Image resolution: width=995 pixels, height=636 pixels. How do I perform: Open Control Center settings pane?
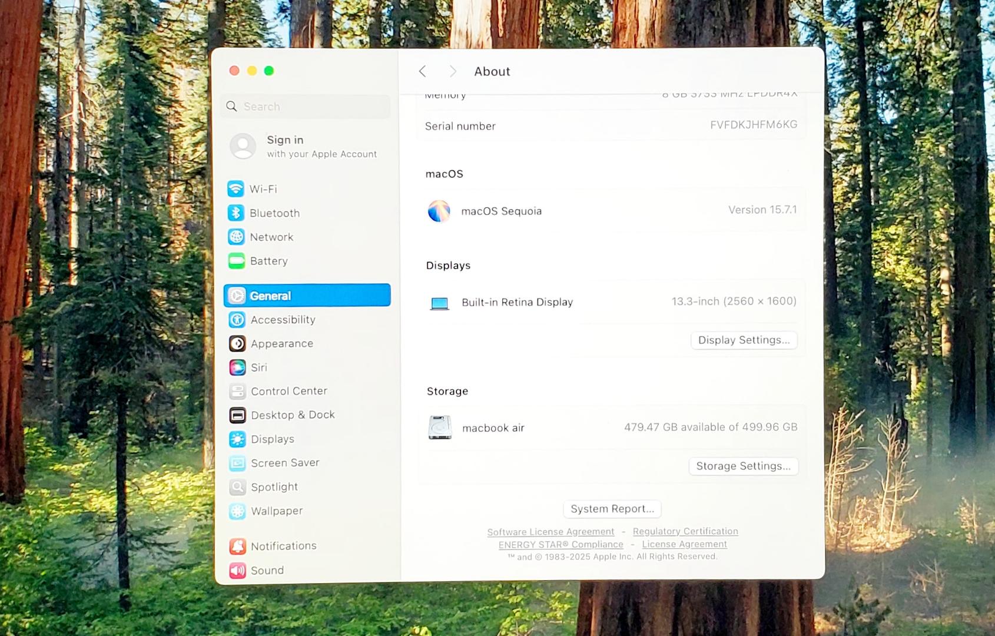click(288, 391)
